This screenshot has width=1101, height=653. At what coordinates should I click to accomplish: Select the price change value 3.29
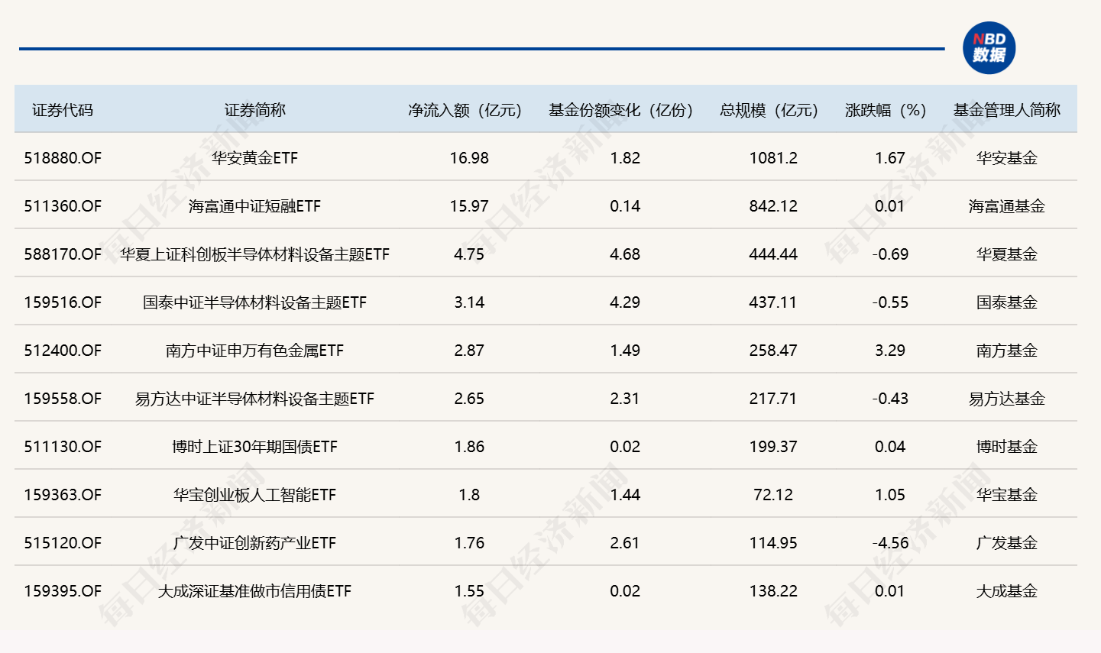coord(890,351)
